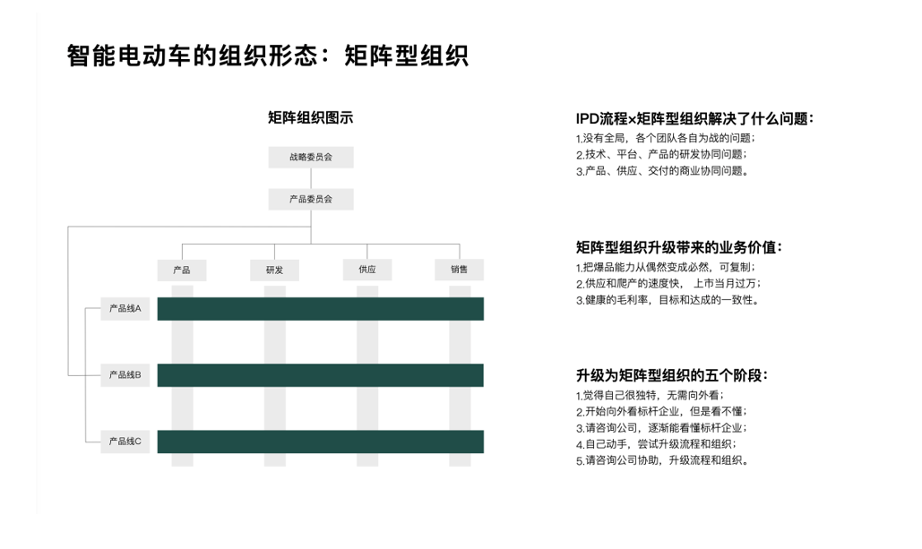Click the 产品 column header box
Image resolution: width=922 pixels, height=549 pixels.
181,270
